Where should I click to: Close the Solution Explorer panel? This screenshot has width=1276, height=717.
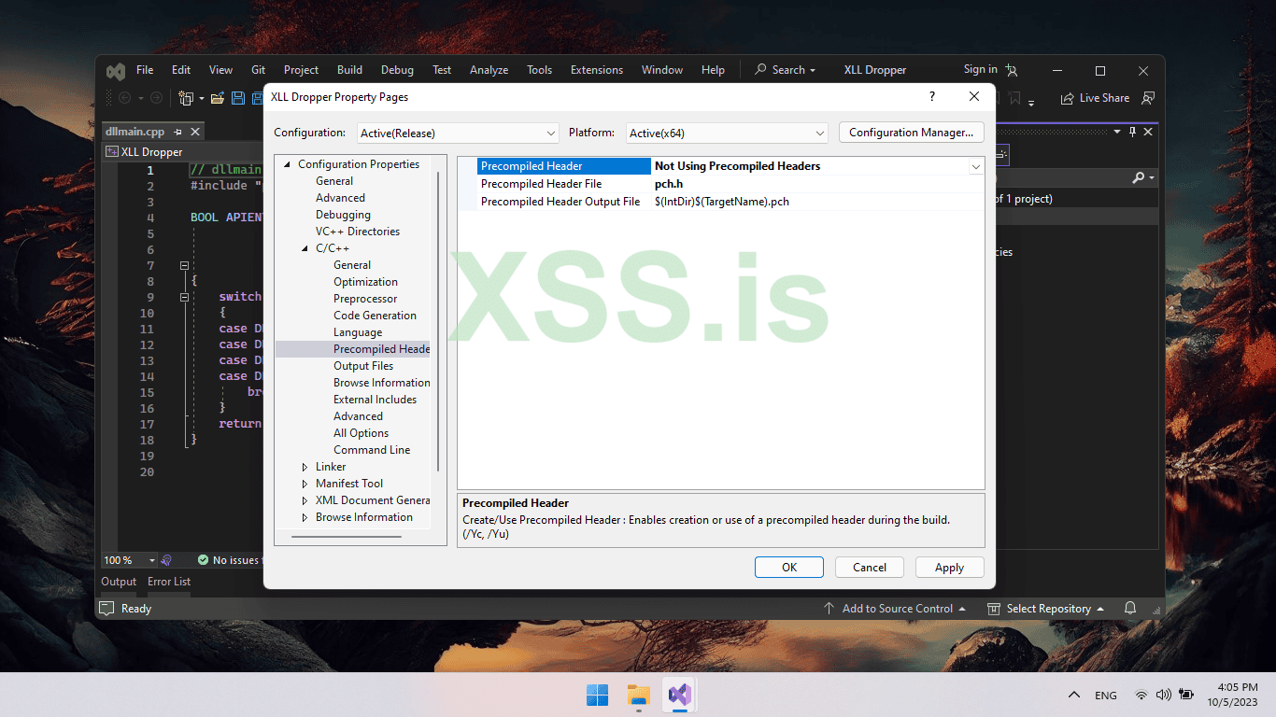(1149, 132)
